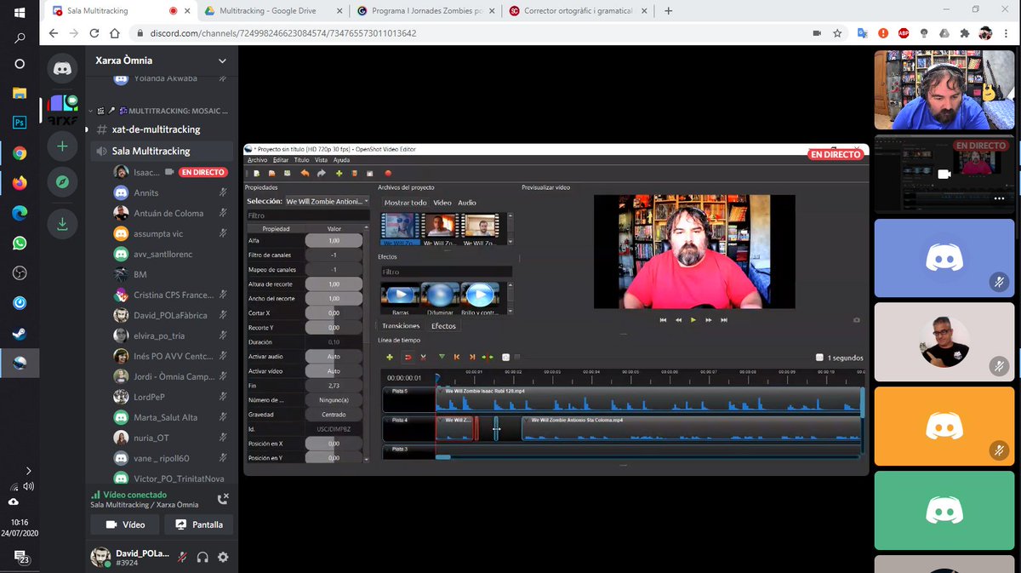Click the properties Filtro input field
The height and width of the screenshot is (573, 1021).
pos(307,215)
